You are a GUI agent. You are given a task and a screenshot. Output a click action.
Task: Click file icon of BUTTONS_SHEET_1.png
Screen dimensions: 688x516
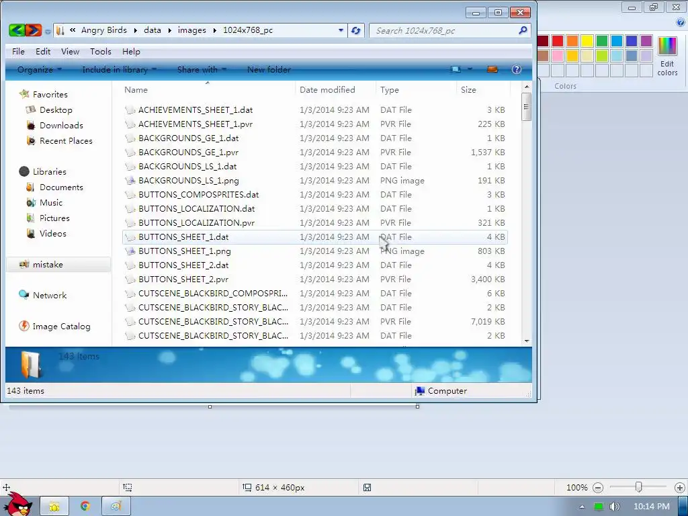pos(130,251)
